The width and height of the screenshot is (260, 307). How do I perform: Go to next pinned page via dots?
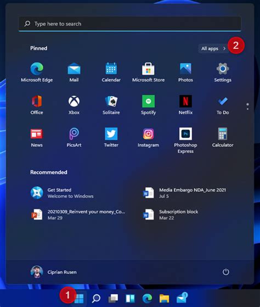(x=248, y=109)
